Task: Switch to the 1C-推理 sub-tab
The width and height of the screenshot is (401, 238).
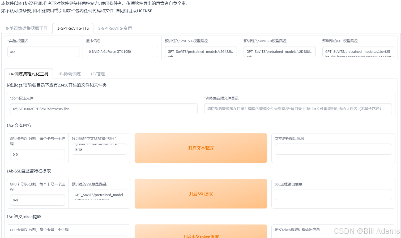Action: [97, 74]
